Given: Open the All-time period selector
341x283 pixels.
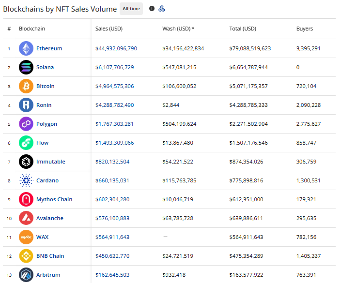Looking at the screenshot, I should tap(131, 9).
